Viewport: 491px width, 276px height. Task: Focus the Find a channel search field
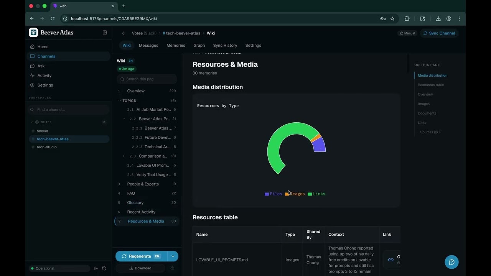point(69,110)
